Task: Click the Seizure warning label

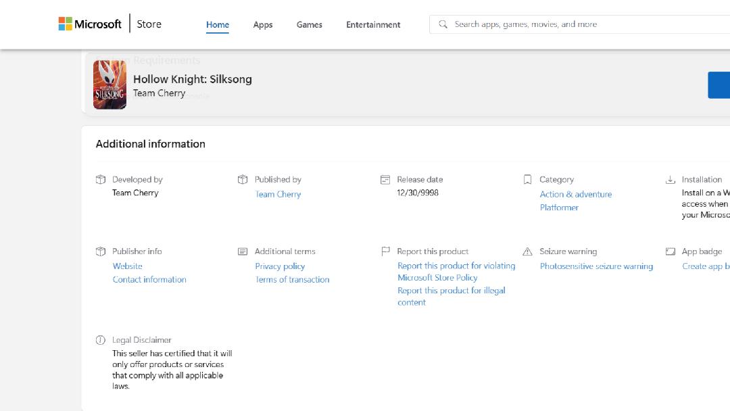Action: tap(568, 251)
